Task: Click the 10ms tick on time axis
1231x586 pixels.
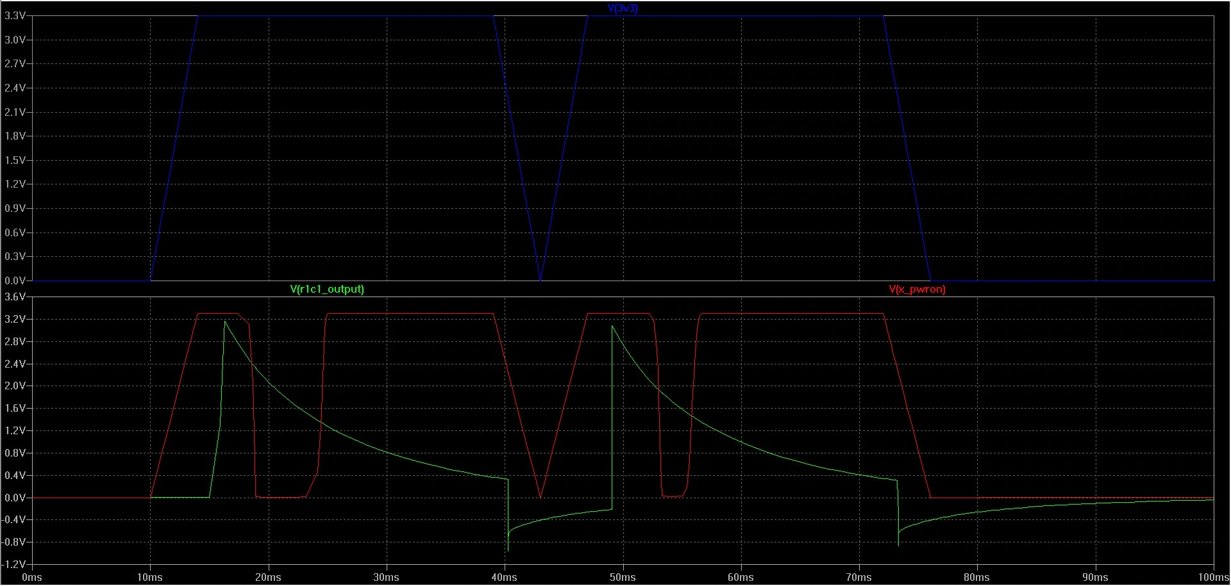Action: 150,578
